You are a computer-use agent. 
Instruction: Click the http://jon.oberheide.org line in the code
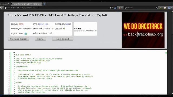28,63
